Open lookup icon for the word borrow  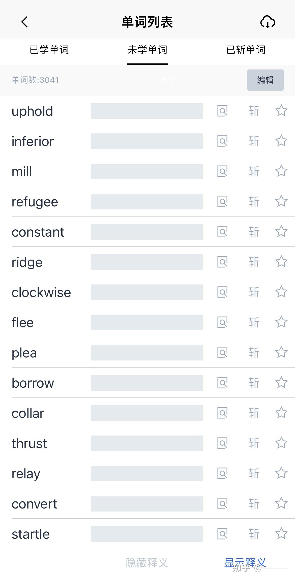[x=222, y=383]
